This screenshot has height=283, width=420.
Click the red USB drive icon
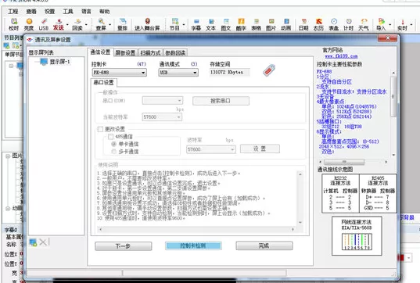pyautogui.click(x=269, y=70)
